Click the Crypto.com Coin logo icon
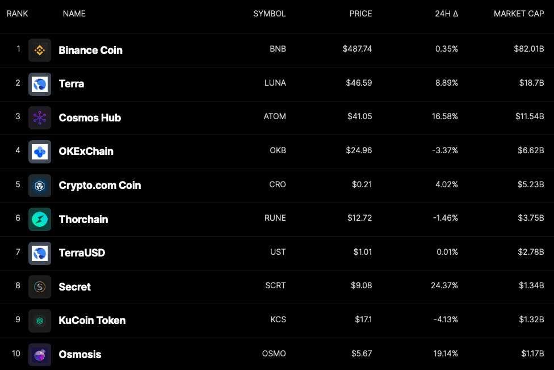The image size is (554, 370). (x=40, y=186)
